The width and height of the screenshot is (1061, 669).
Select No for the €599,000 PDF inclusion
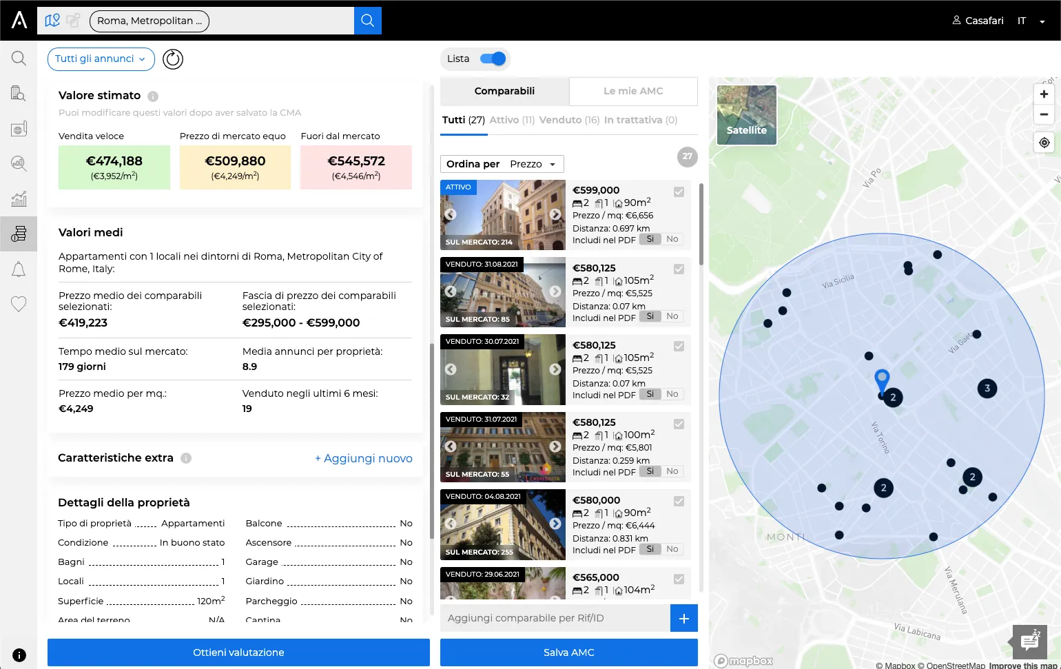(672, 239)
